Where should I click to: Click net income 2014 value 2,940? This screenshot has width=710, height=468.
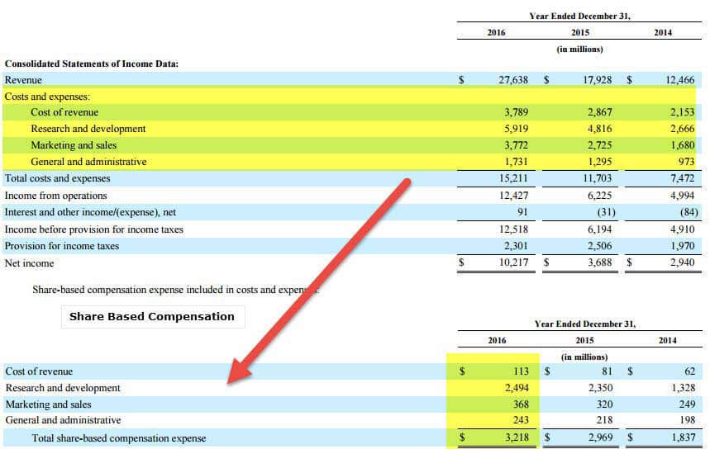[683, 262]
